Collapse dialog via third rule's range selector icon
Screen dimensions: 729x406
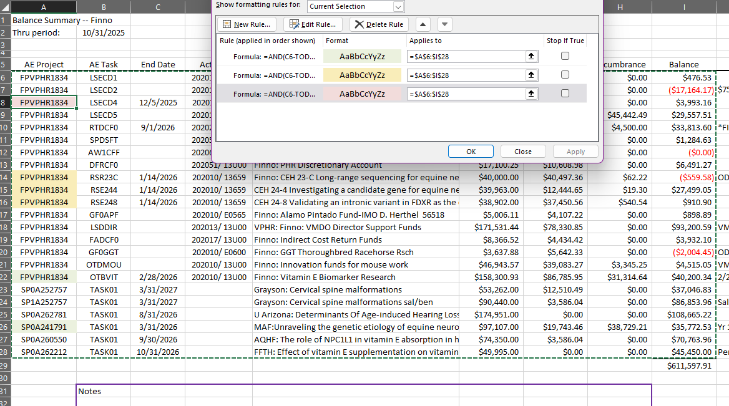pyautogui.click(x=531, y=94)
